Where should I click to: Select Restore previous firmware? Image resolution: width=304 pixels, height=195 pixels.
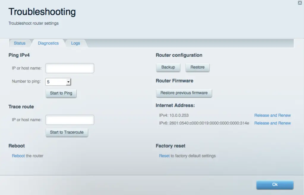(x=184, y=93)
